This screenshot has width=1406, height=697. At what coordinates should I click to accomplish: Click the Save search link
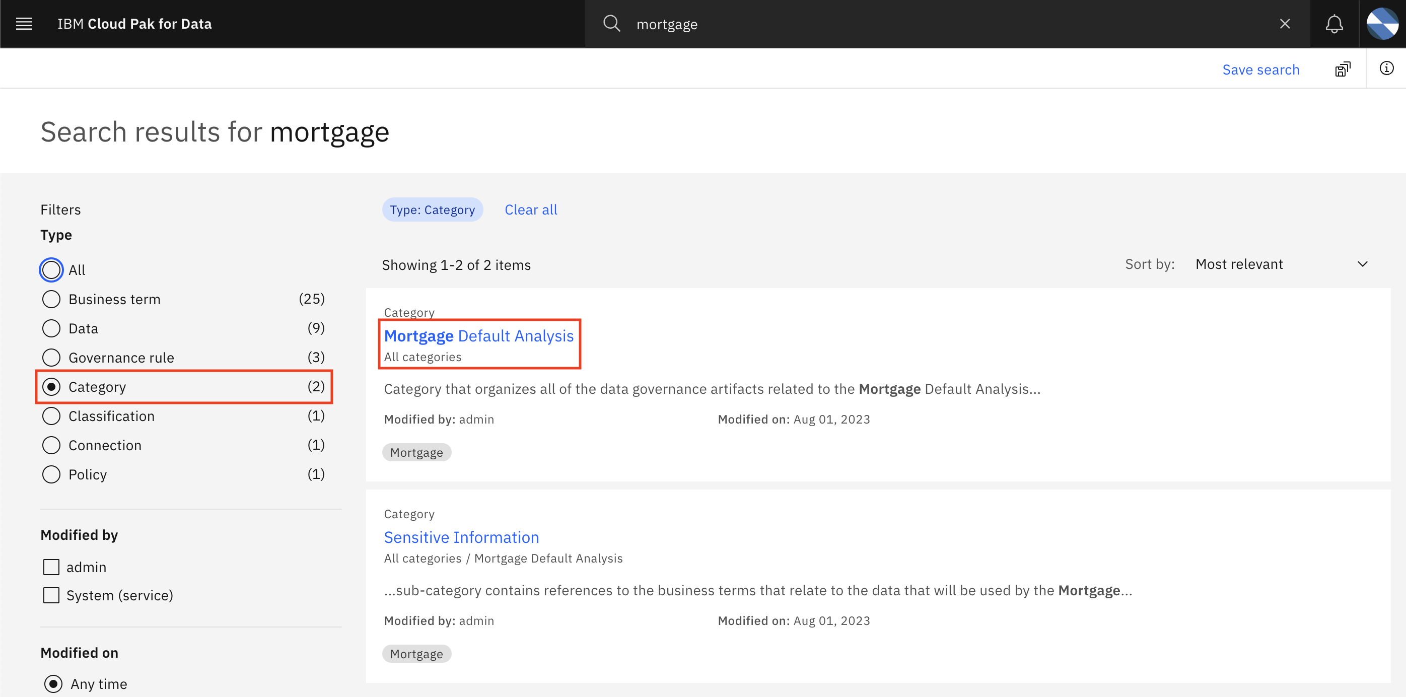click(x=1260, y=69)
